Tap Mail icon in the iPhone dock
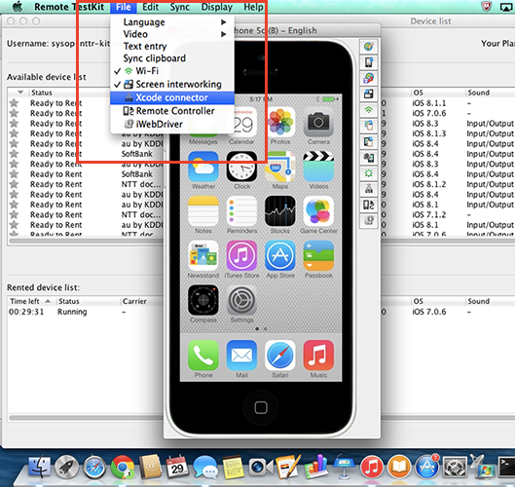Screen dimensions: 515x487 (241, 356)
